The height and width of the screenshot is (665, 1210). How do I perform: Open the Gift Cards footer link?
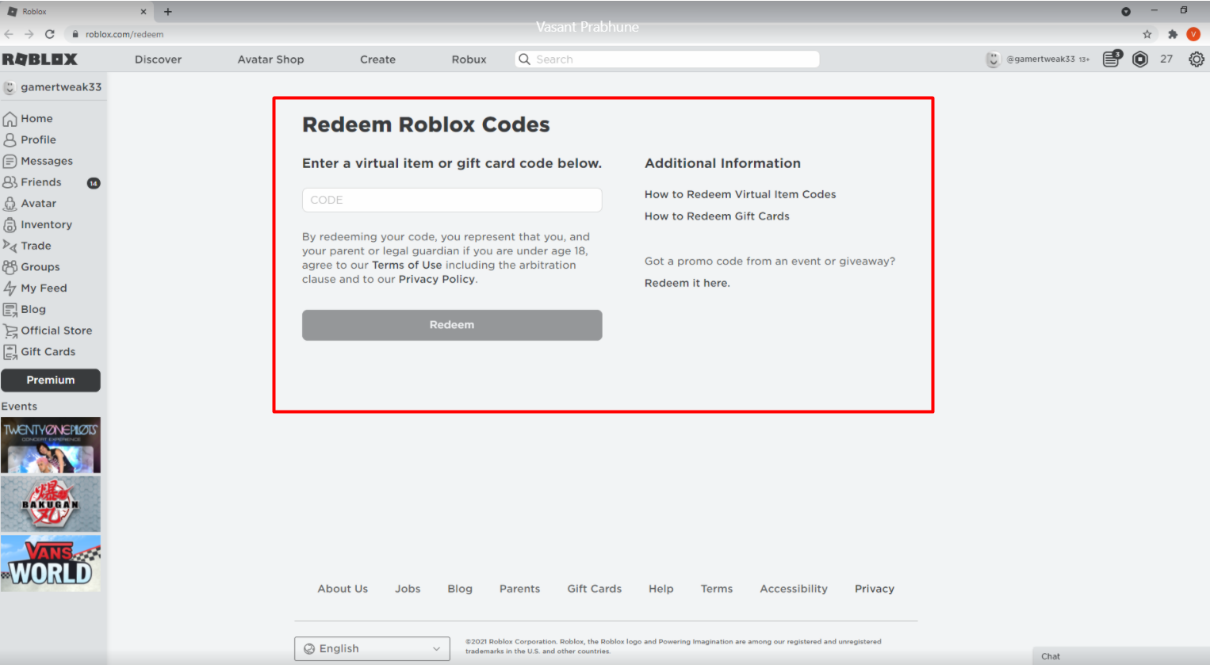(x=595, y=589)
